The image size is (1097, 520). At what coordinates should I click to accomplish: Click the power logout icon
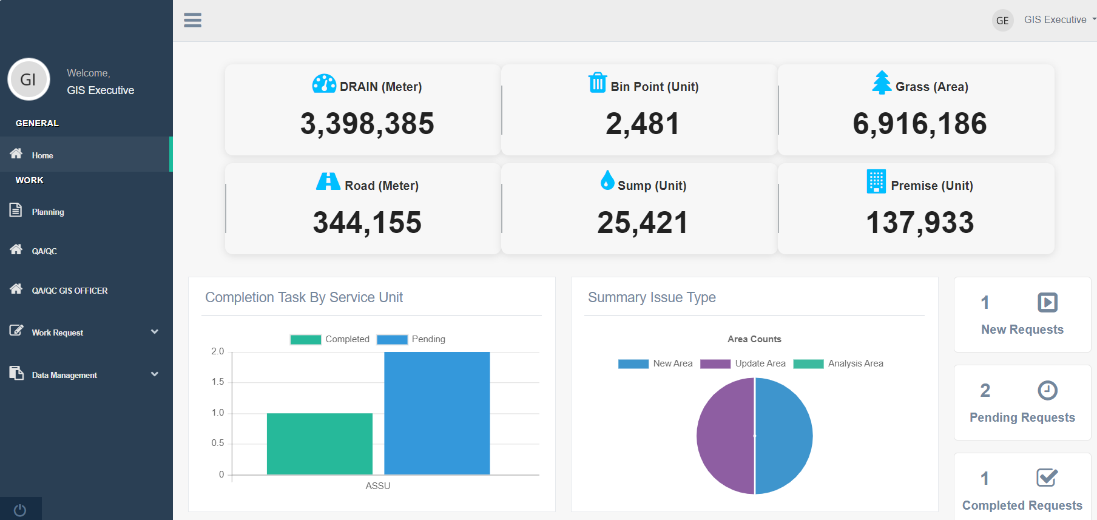point(20,510)
